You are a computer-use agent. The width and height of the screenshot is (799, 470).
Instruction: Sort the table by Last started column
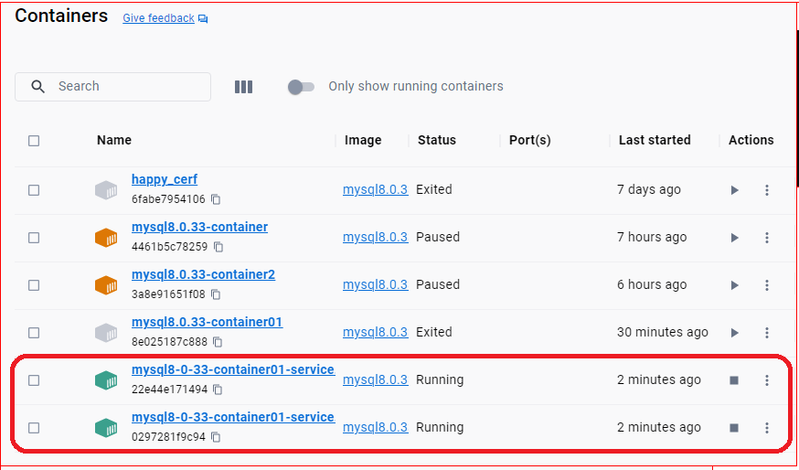coord(655,140)
